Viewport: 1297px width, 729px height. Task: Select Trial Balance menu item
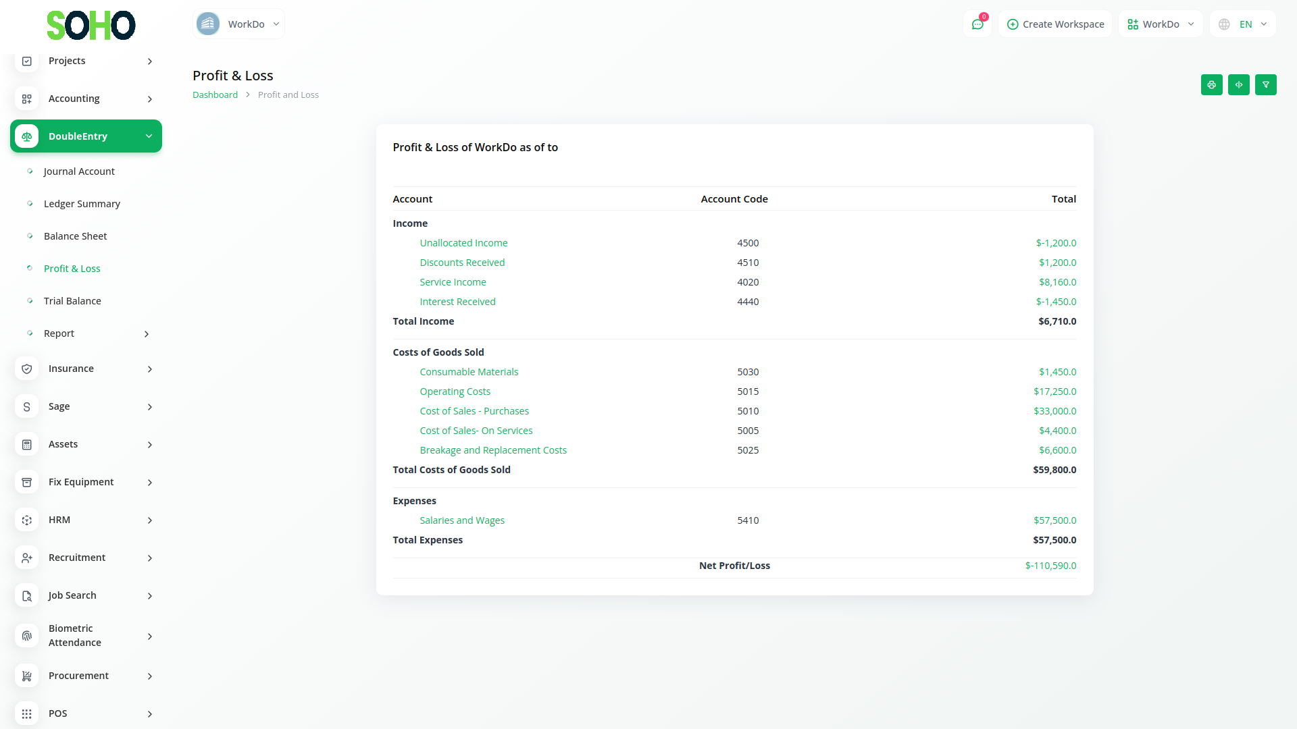coord(72,301)
